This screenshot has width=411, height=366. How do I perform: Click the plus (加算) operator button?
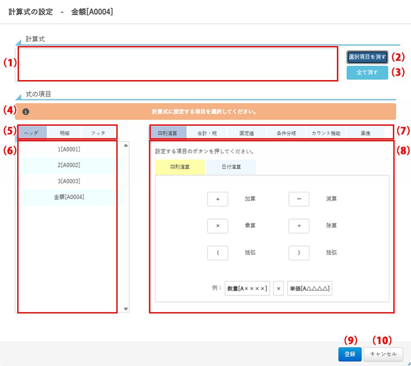(218, 199)
